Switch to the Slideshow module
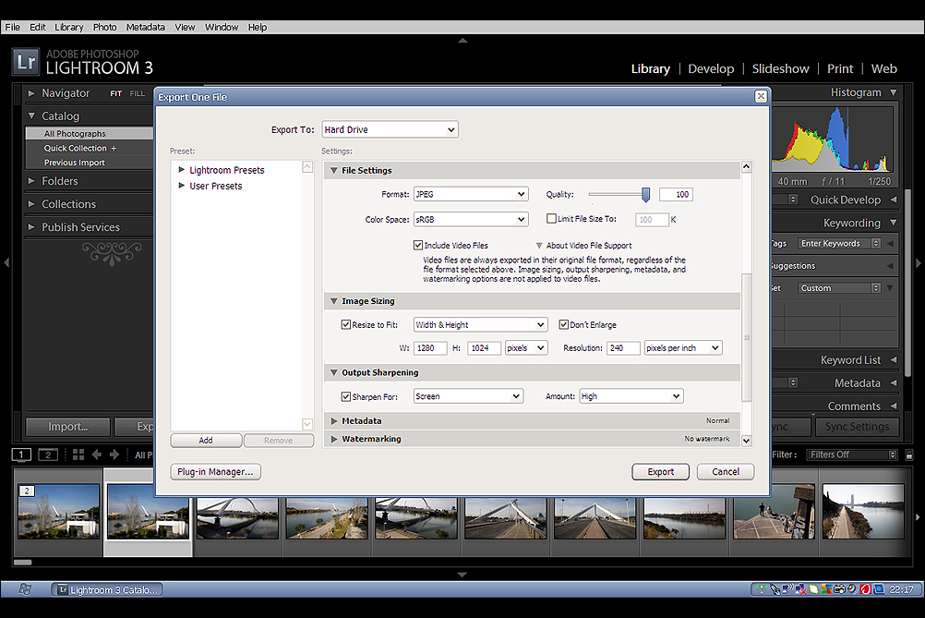The image size is (925, 618). [780, 69]
